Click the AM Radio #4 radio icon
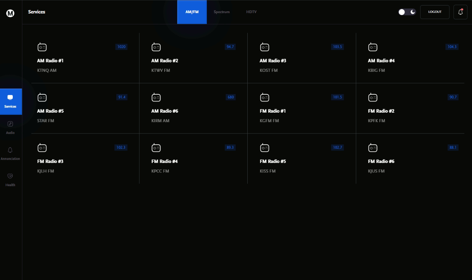The image size is (472, 280). coord(373,47)
